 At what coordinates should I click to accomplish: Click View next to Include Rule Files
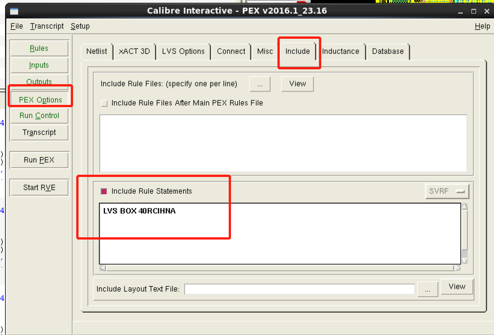[297, 84]
